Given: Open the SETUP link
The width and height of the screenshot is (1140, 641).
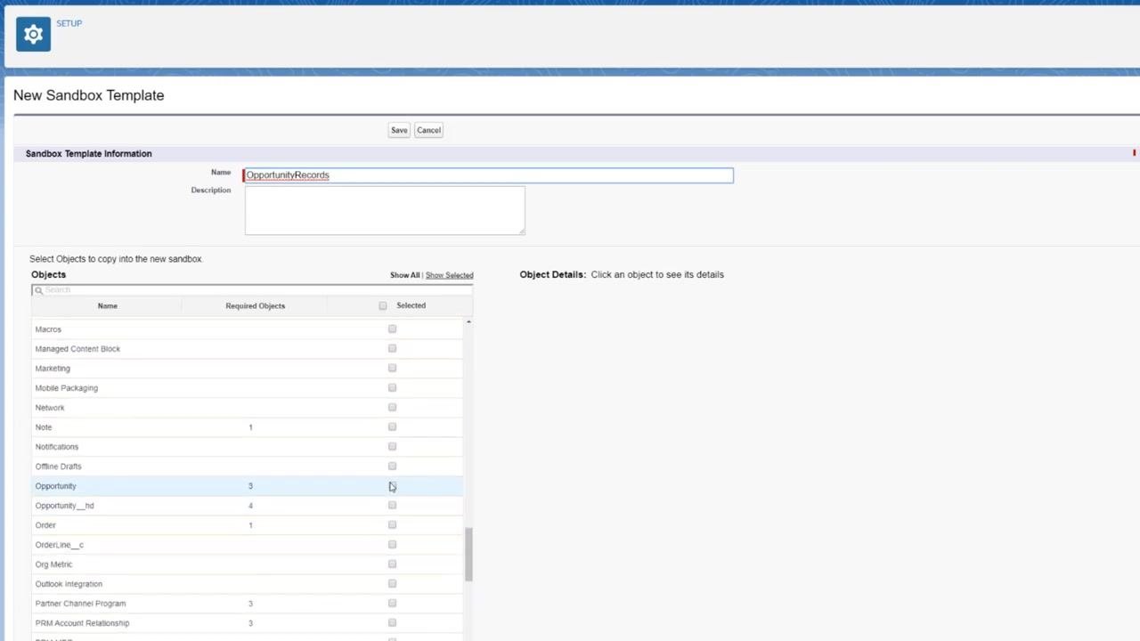Looking at the screenshot, I should click(x=69, y=23).
